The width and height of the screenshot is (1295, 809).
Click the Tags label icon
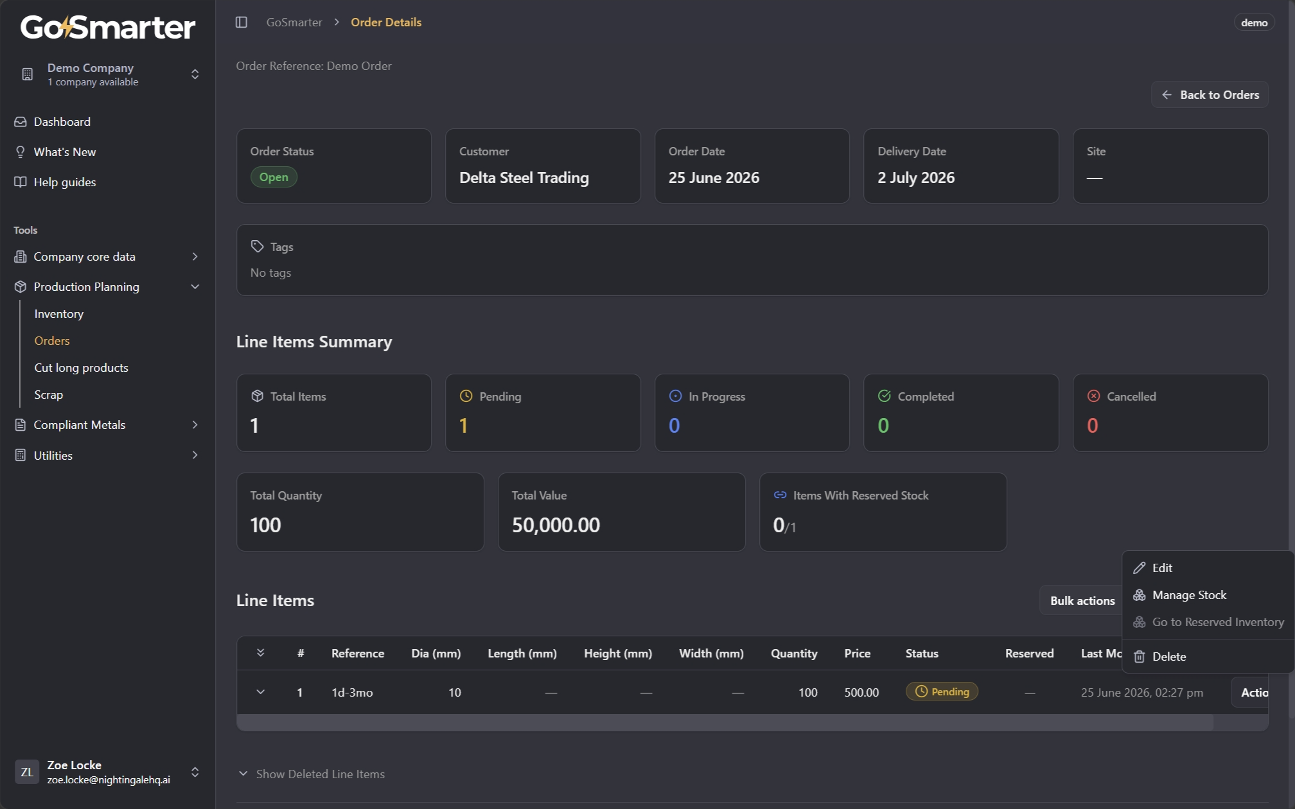(x=257, y=247)
